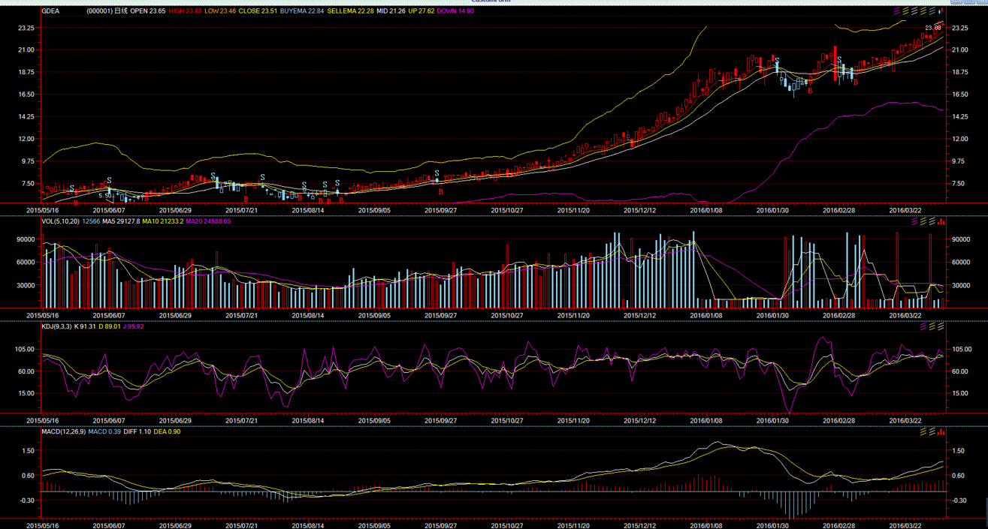Image resolution: width=988 pixels, height=529 pixels.
Task: Click red bar-chart icon in VOL panel
Action: [x=941, y=221]
